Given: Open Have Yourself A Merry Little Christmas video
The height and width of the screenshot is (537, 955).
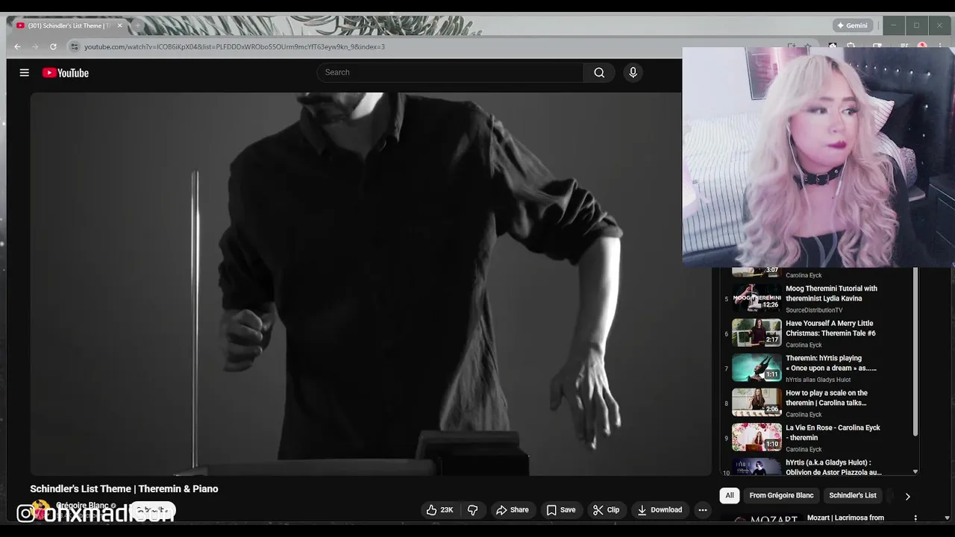Looking at the screenshot, I should (x=830, y=328).
